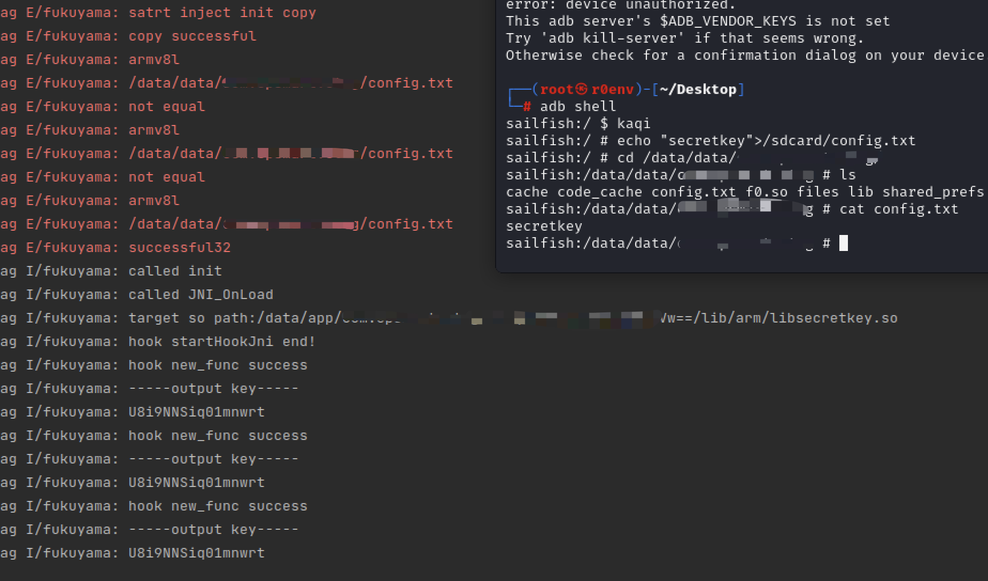The width and height of the screenshot is (988, 581).
Task: Click the '~/Desktop' path in the prompt
Action: (698, 89)
